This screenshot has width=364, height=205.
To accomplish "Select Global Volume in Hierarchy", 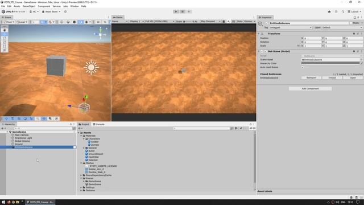I will tap(22, 141).
